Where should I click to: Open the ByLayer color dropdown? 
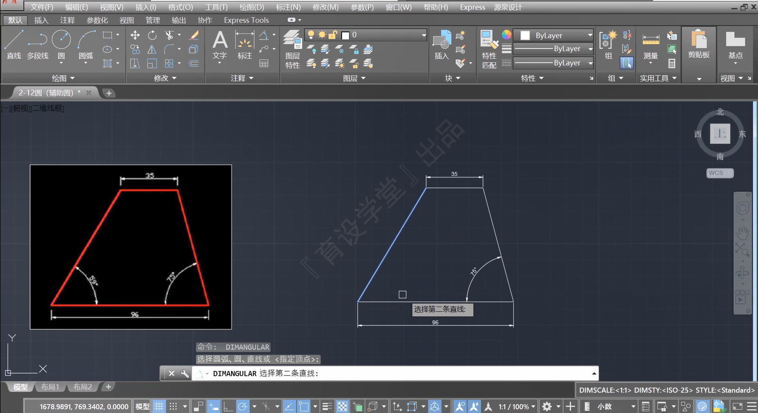(x=553, y=35)
